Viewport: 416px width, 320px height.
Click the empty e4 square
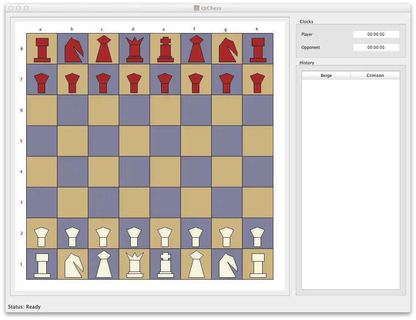(x=165, y=172)
